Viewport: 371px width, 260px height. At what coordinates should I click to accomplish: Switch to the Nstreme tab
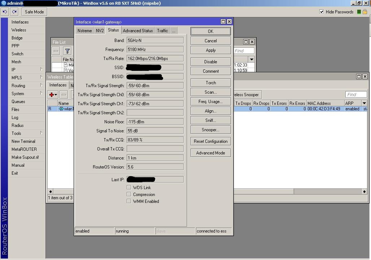coord(84,31)
